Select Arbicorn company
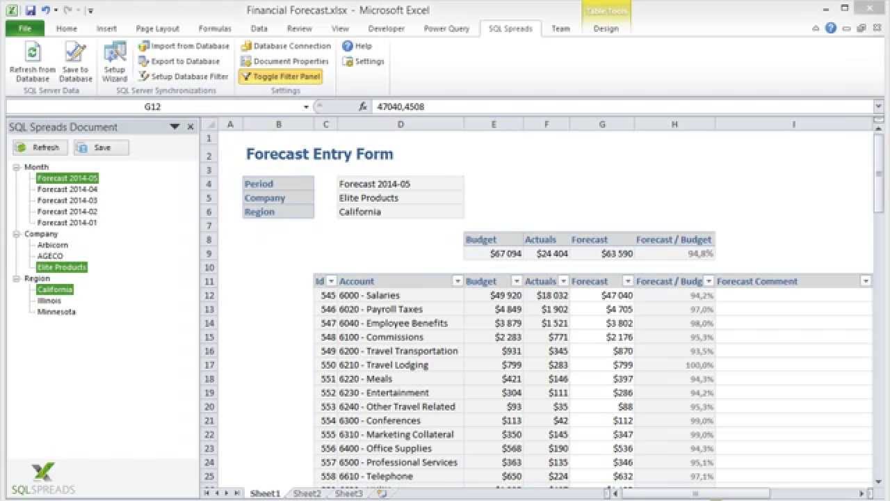The image size is (890, 501). tap(53, 245)
